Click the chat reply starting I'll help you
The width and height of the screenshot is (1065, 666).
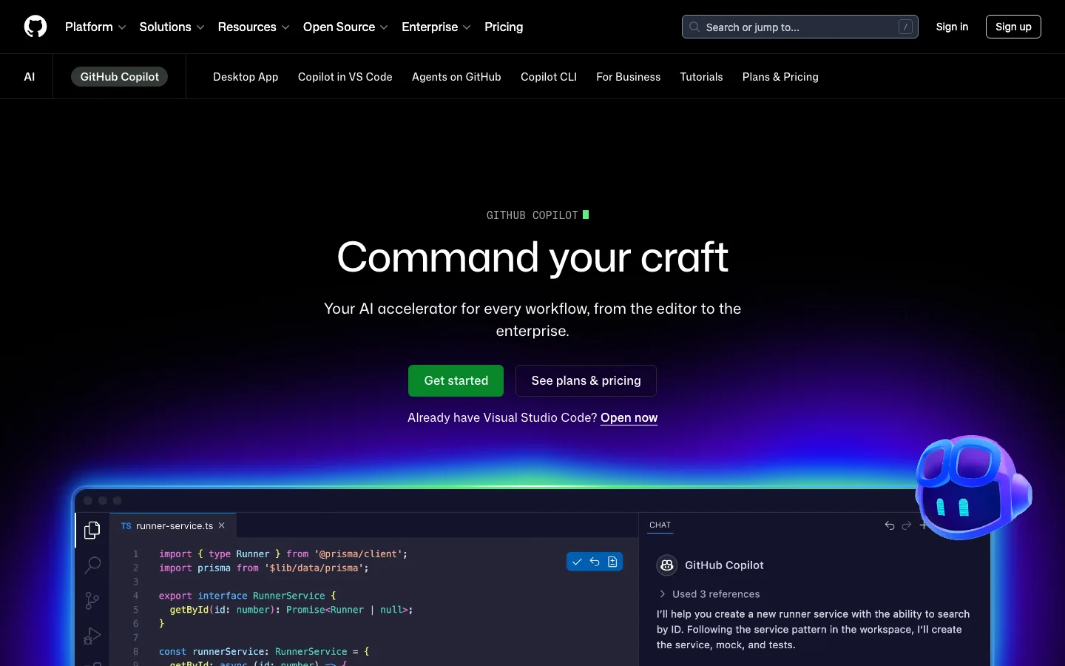pyautogui.click(x=814, y=630)
